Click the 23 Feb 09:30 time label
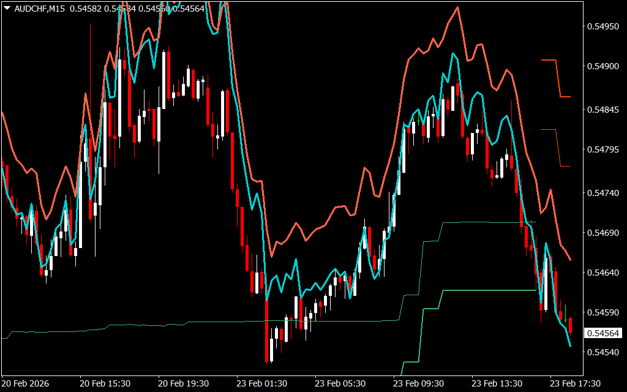The height and width of the screenshot is (392, 627). [418, 383]
